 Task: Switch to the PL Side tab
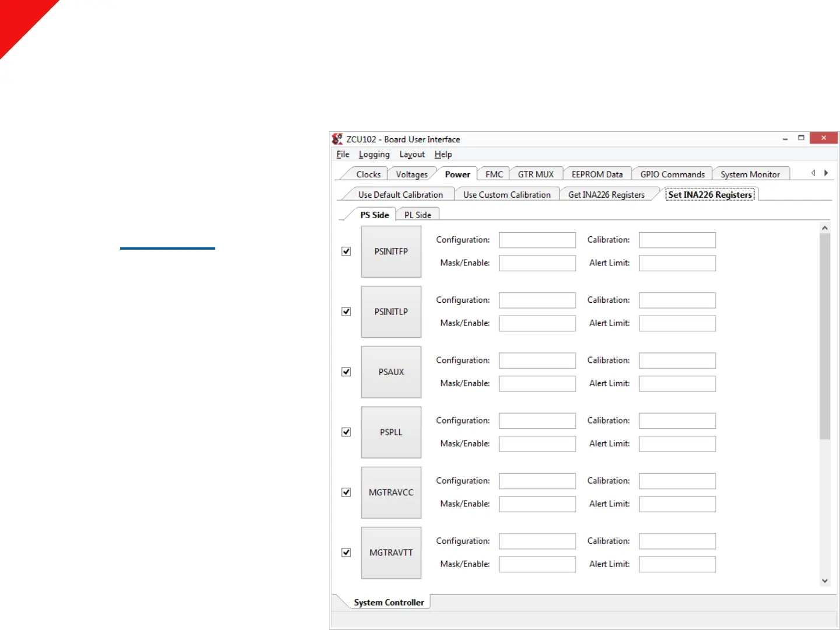tap(418, 215)
